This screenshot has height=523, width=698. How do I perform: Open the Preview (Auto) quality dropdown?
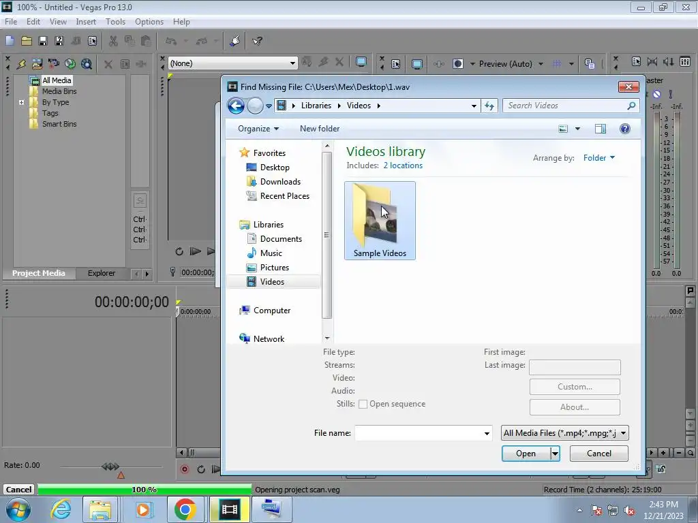click(x=541, y=64)
